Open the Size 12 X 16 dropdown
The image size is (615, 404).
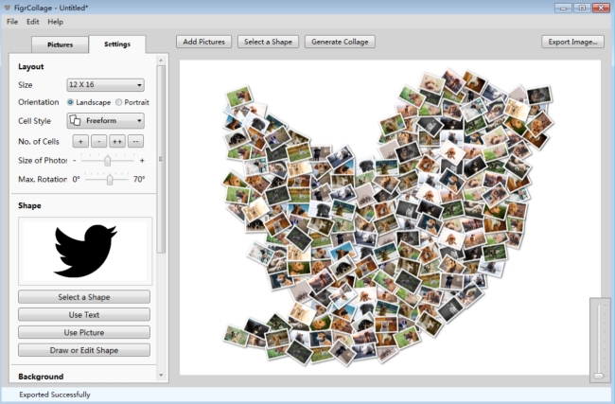tap(105, 85)
